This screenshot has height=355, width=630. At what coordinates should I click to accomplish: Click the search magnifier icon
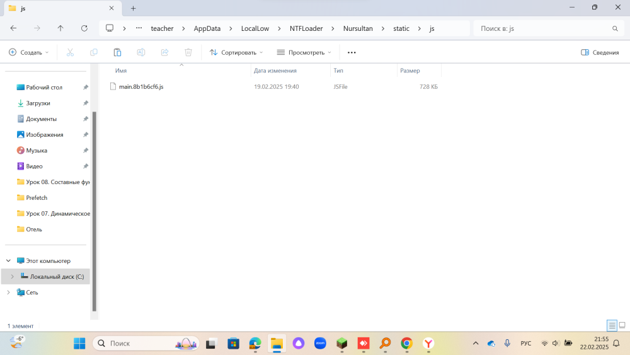pyautogui.click(x=615, y=28)
